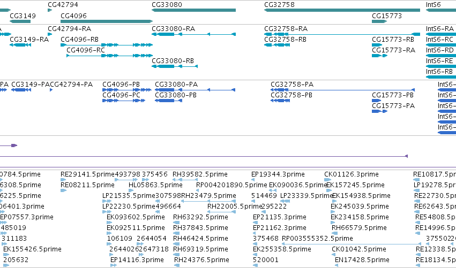The image size is (456, 268).
Task: Select EST EK092511.5prime
Action: click(109, 233)
